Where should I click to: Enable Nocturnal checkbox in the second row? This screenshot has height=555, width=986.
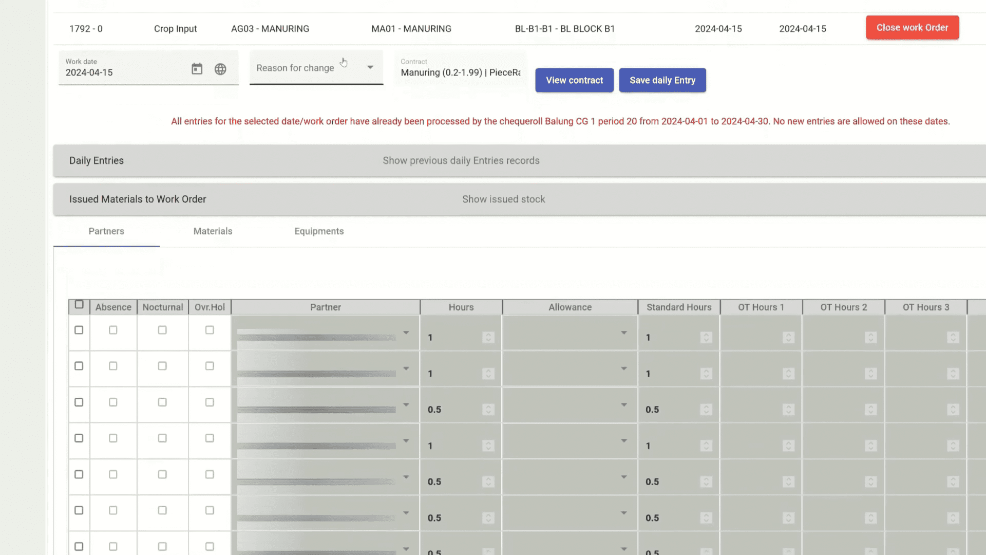(x=162, y=366)
